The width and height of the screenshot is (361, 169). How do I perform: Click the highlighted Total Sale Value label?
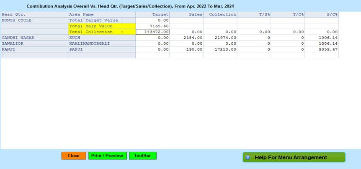pyautogui.click(x=102, y=26)
